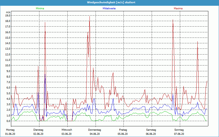Click the Freitag day label
The image size is (219, 137).
(123, 130)
